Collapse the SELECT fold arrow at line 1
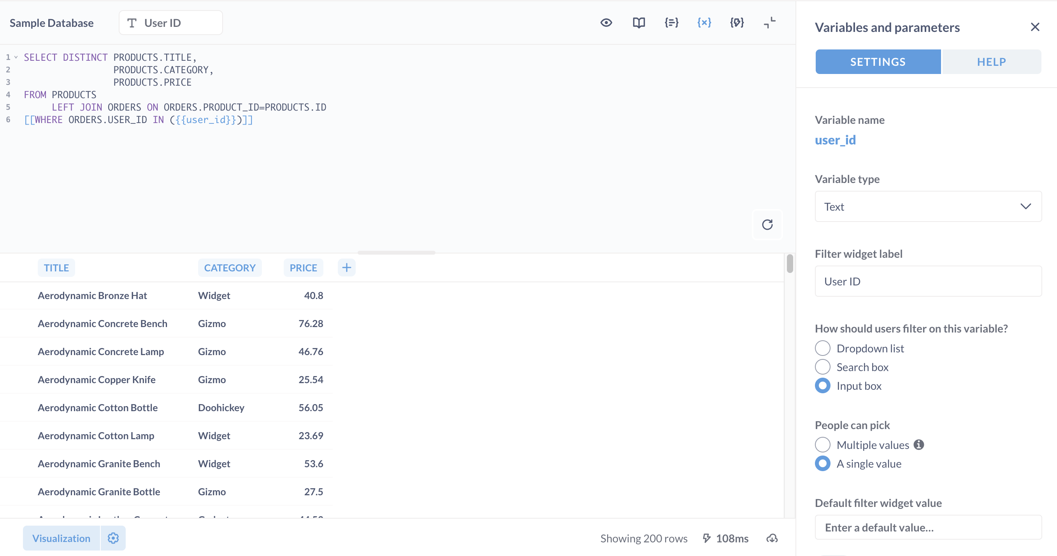The width and height of the screenshot is (1057, 556). [x=16, y=58]
